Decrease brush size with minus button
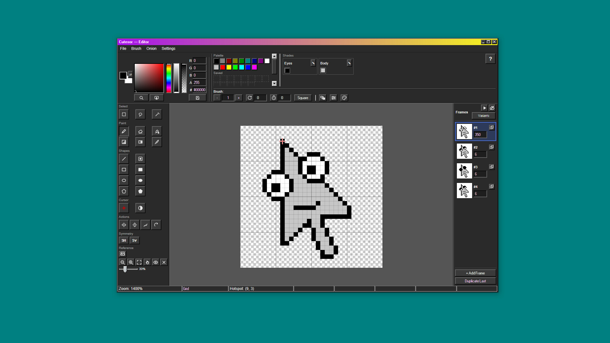 (217, 98)
